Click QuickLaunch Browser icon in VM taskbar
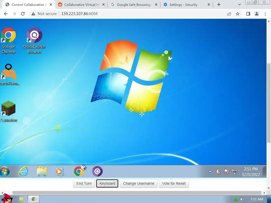Viewport: 271px width, 203px height. point(97,171)
